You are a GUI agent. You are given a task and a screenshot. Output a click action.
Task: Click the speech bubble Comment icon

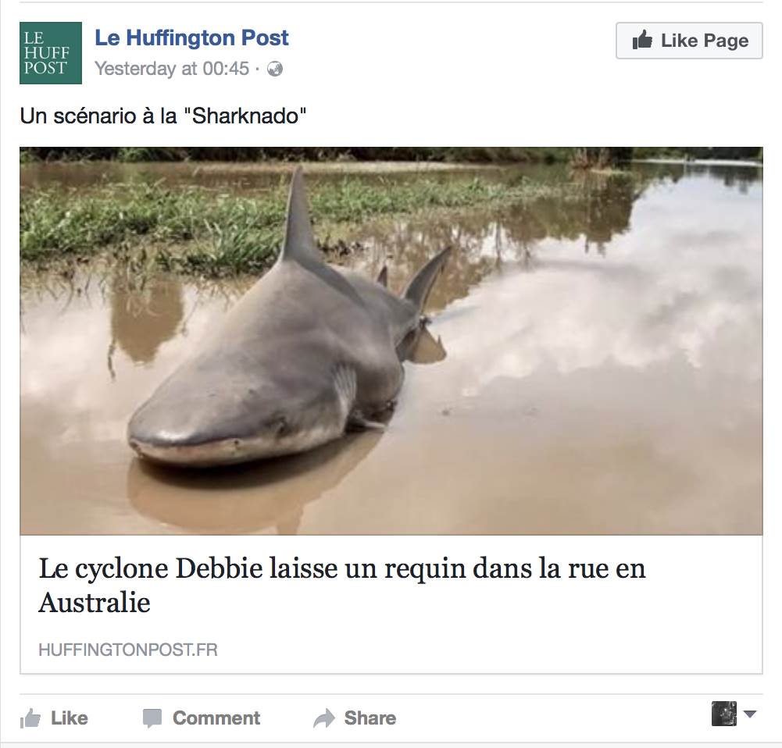152,718
